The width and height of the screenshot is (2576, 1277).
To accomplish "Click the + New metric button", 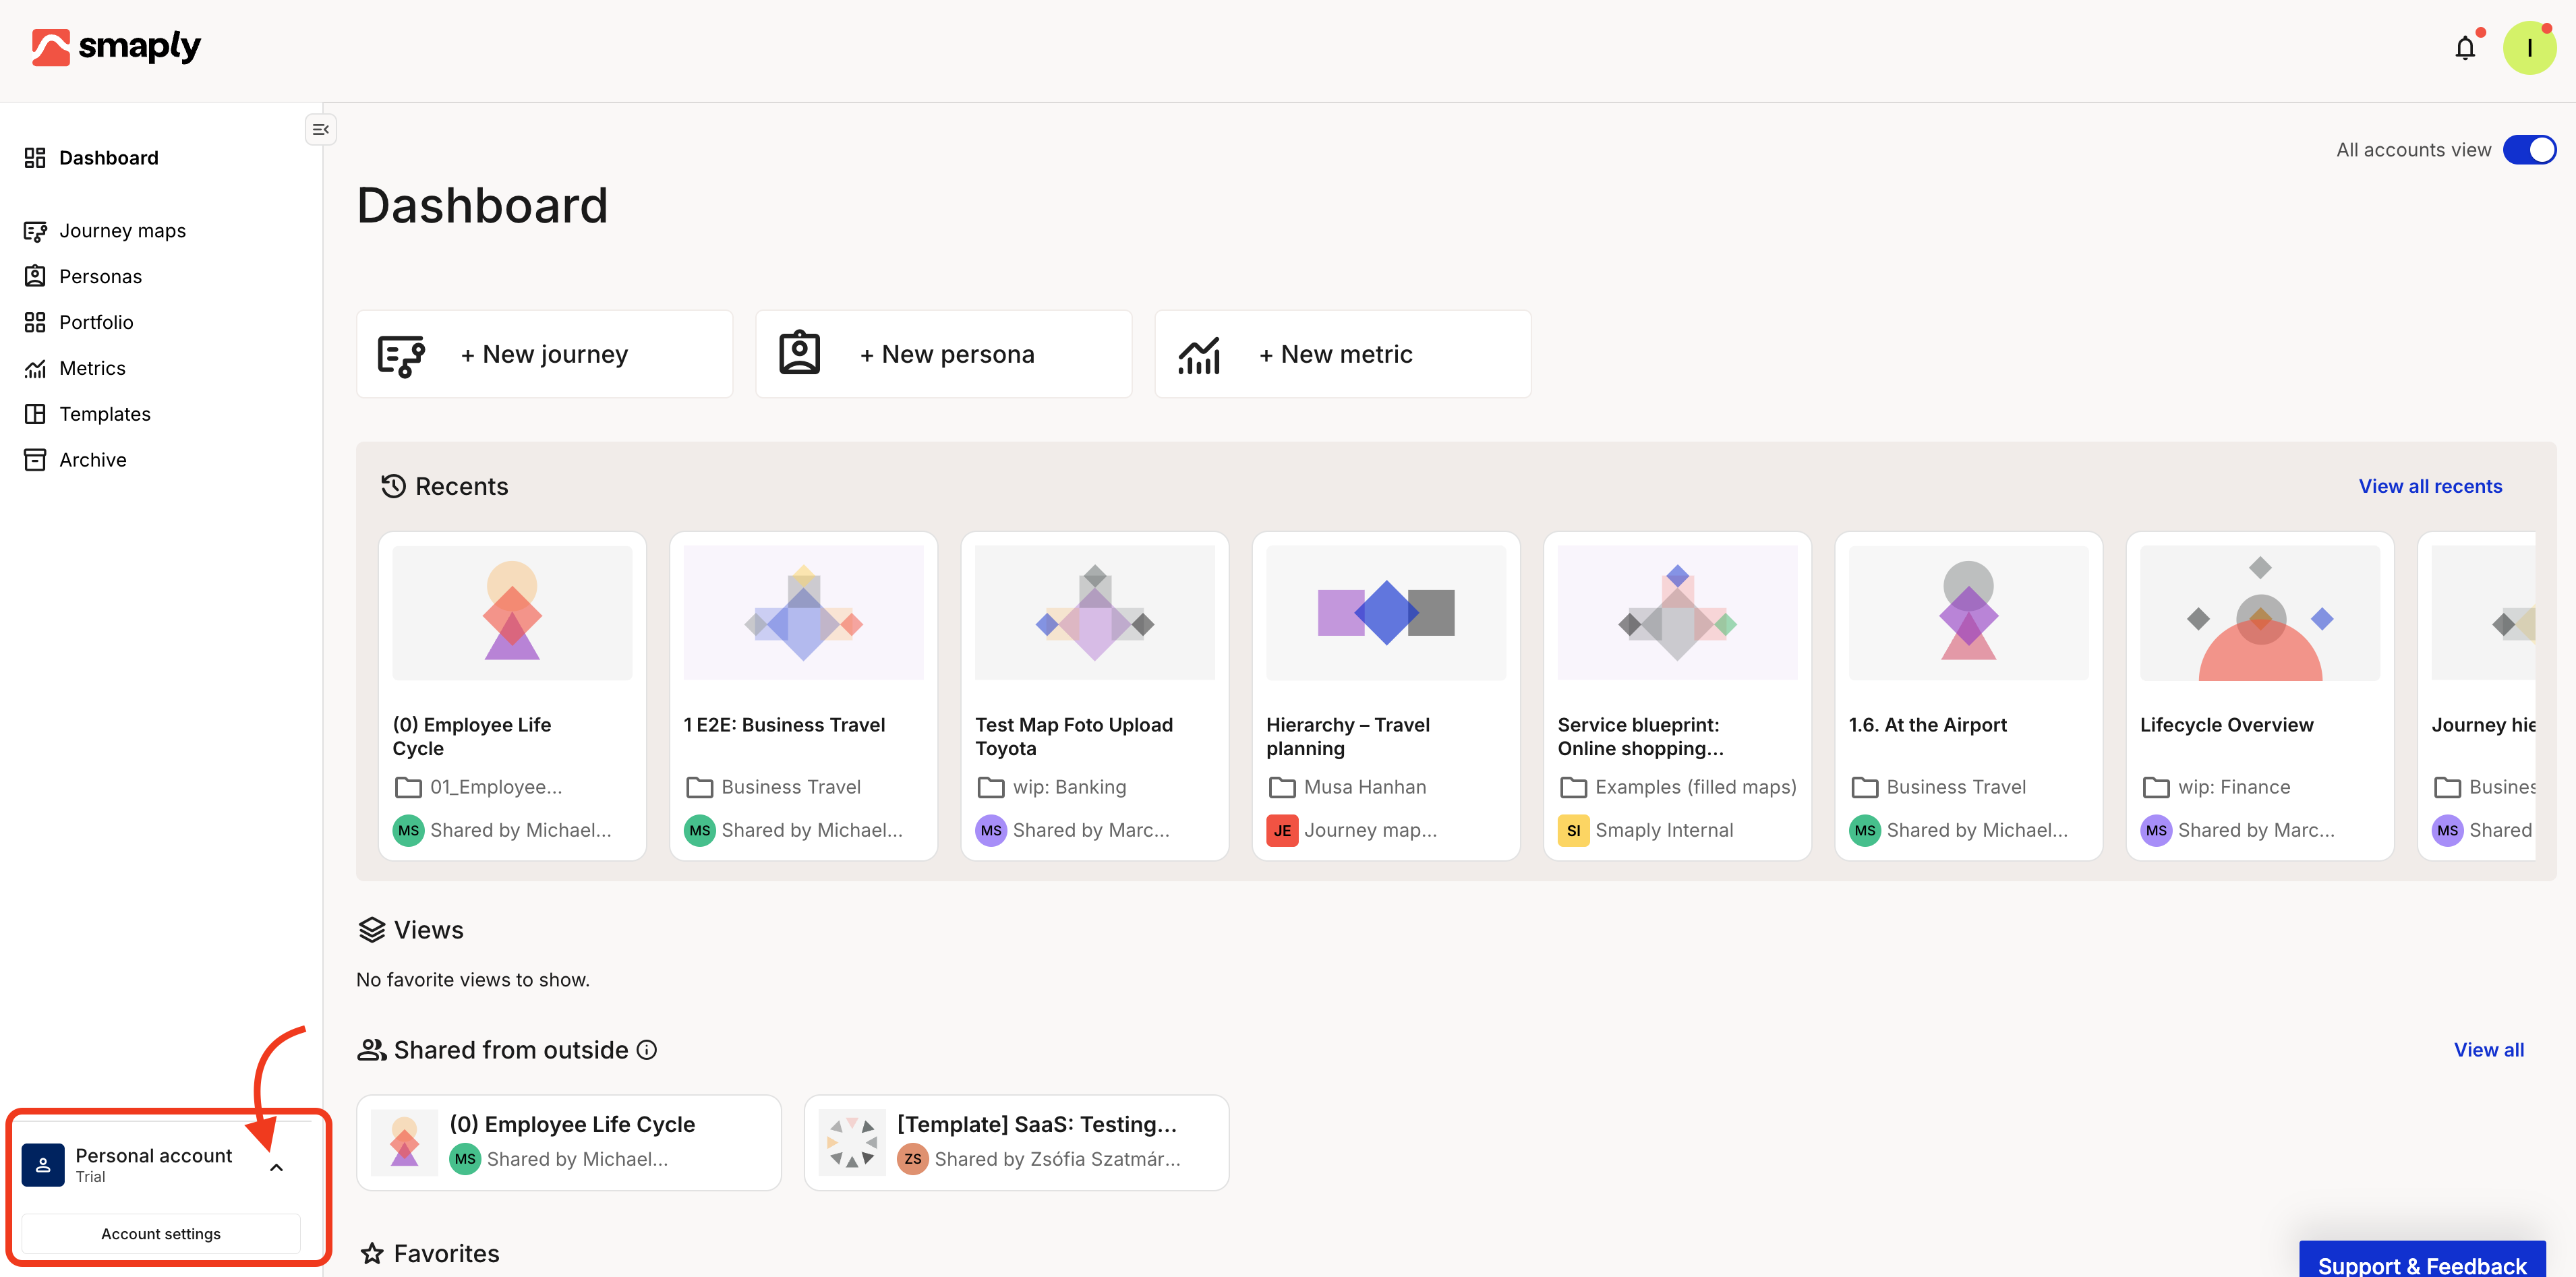I will [1342, 354].
